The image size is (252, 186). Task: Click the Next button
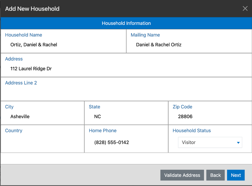point(236,175)
